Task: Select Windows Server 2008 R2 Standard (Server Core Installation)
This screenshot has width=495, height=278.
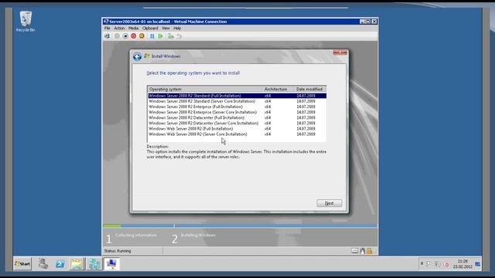Action: 237,101
